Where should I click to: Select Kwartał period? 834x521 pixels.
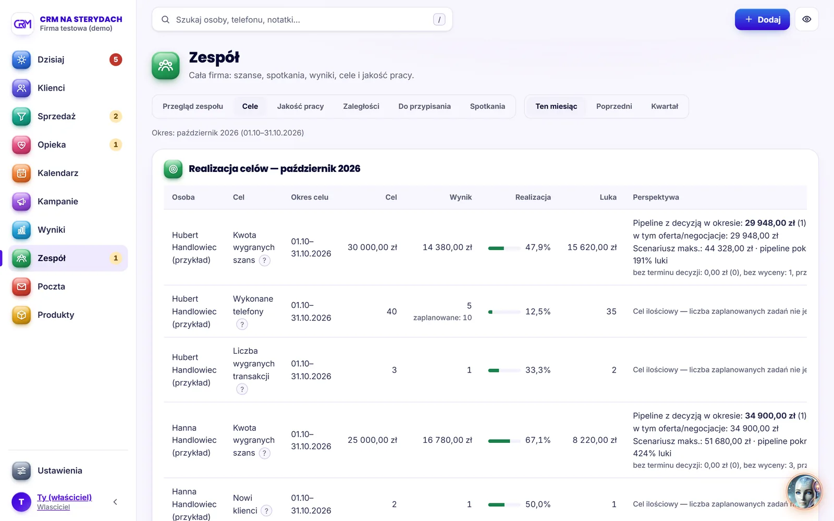665,106
